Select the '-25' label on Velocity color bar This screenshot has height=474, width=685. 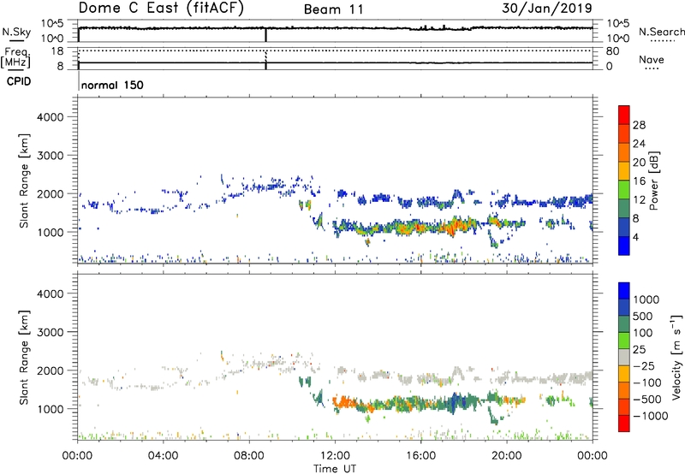643,366
